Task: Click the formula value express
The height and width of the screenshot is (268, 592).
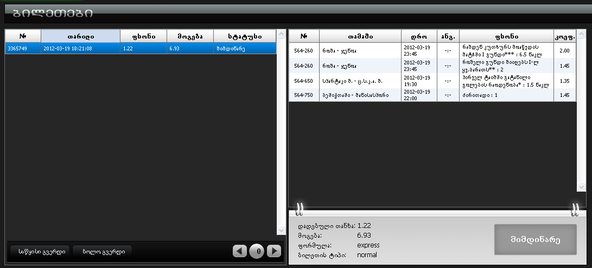Action: coord(368,245)
